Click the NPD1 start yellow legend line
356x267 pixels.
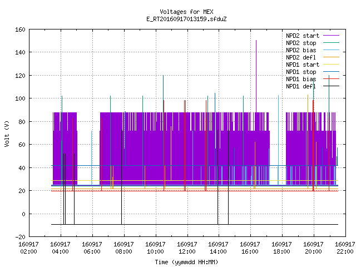coord(331,65)
